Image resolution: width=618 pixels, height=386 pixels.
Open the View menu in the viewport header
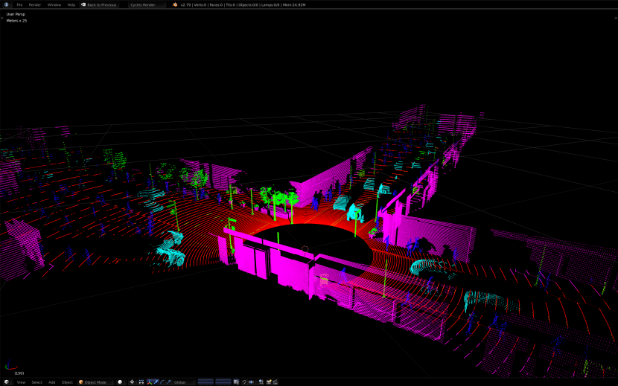21,382
